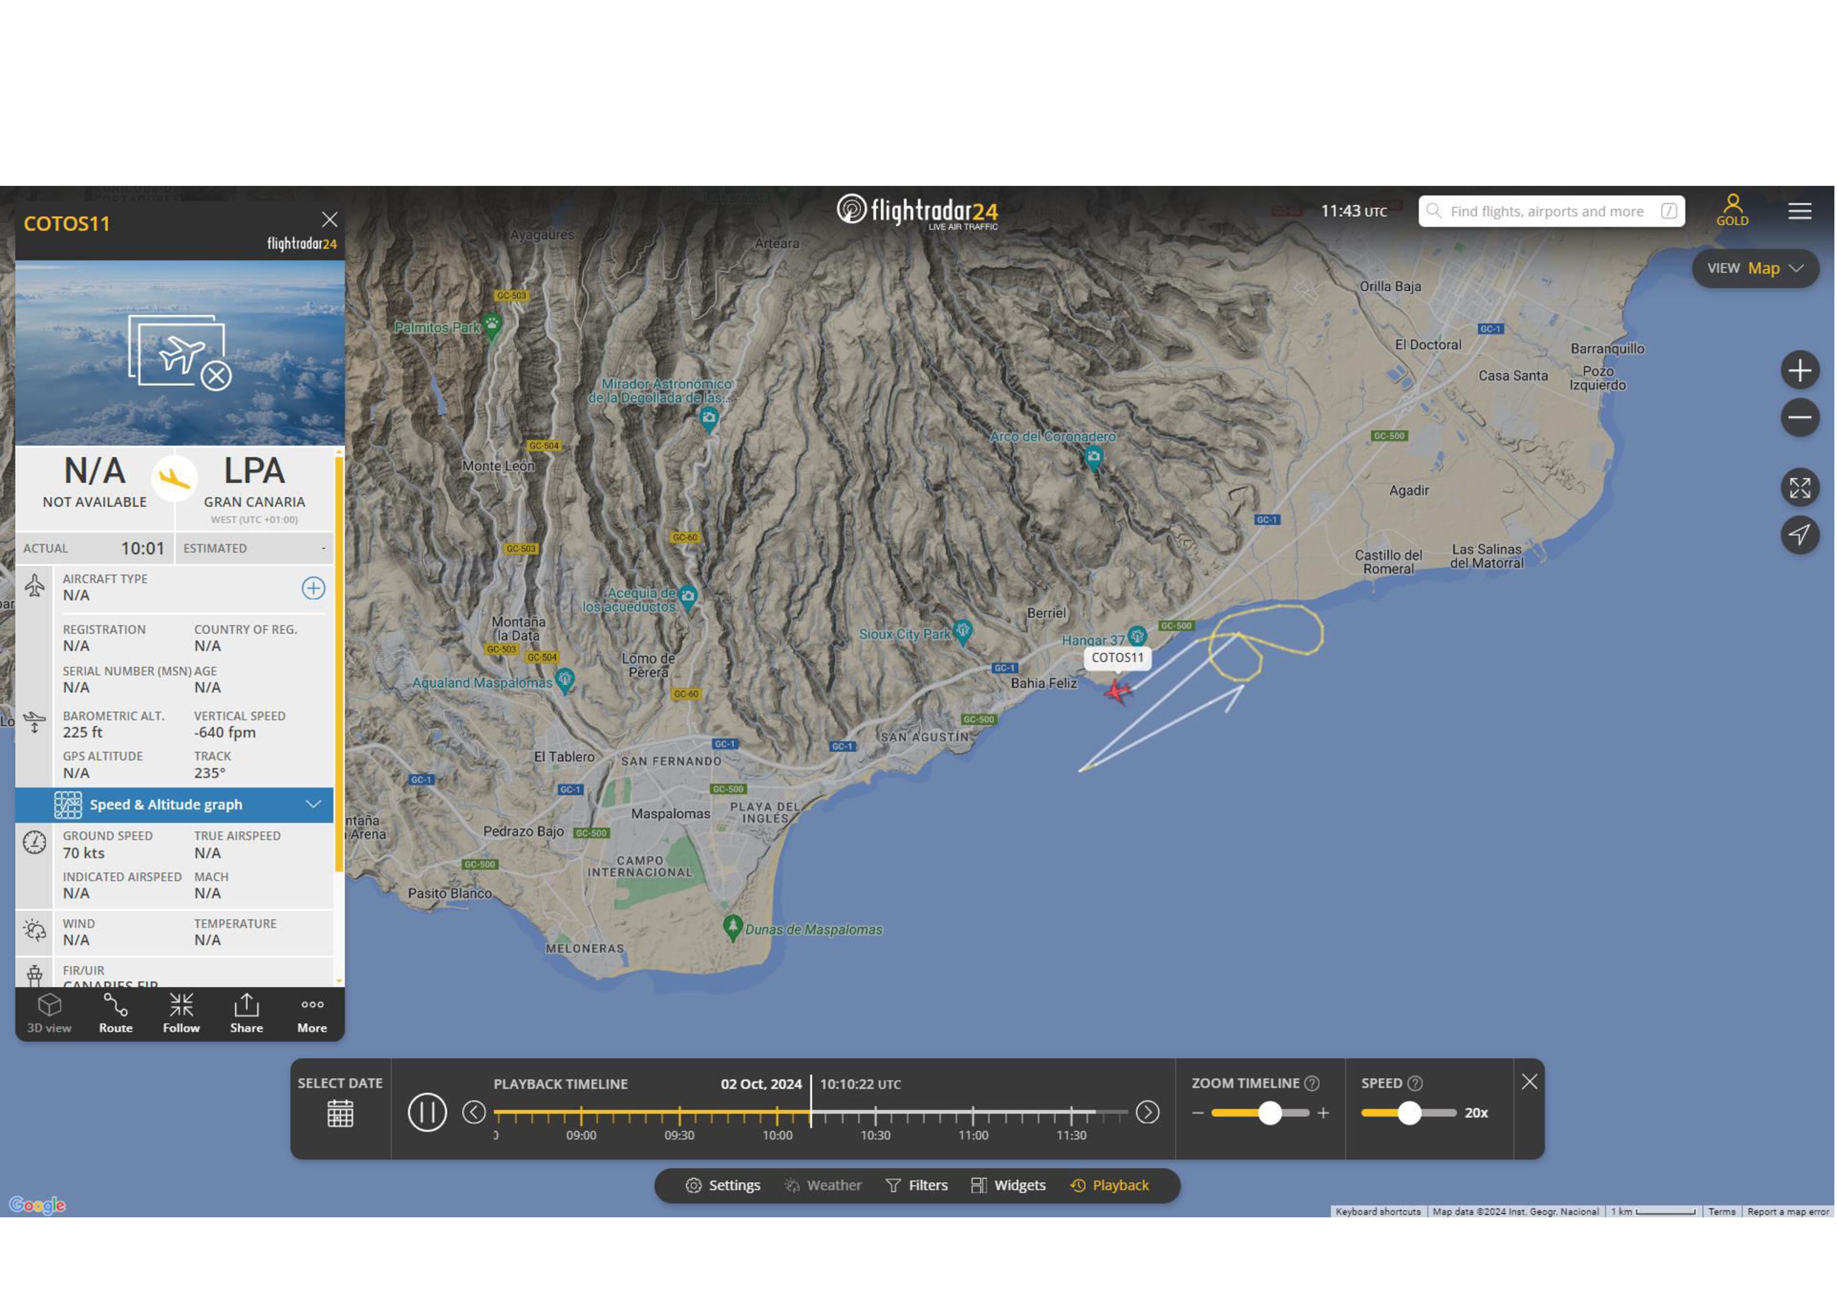Adjust the playback speed slider
1837x1299 pixels.
click(x=1410, y=1113)
